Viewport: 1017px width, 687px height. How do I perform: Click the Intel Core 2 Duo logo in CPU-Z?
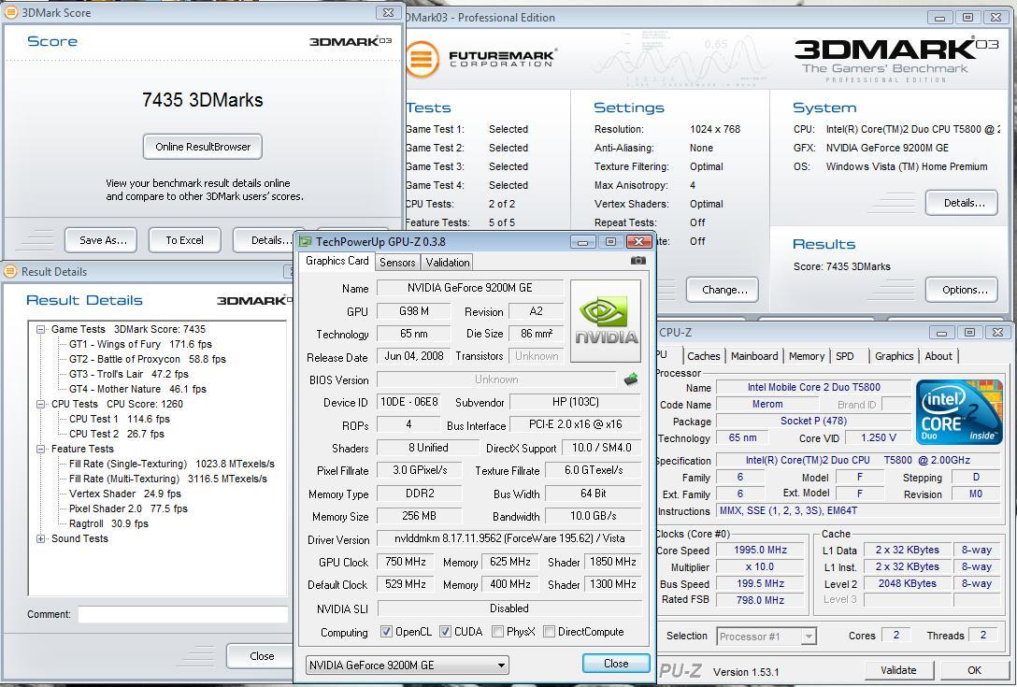[x=959, y=412]
